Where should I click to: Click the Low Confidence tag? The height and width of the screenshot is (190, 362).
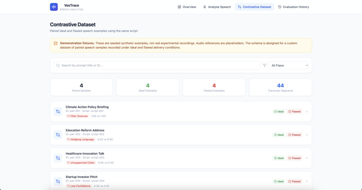(79, 186)
